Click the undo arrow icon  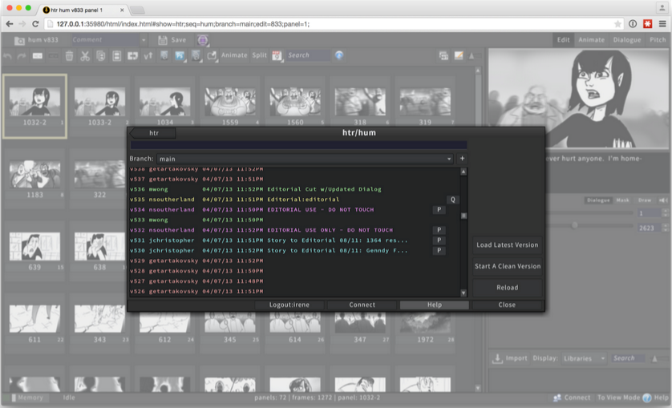point(8,55)
